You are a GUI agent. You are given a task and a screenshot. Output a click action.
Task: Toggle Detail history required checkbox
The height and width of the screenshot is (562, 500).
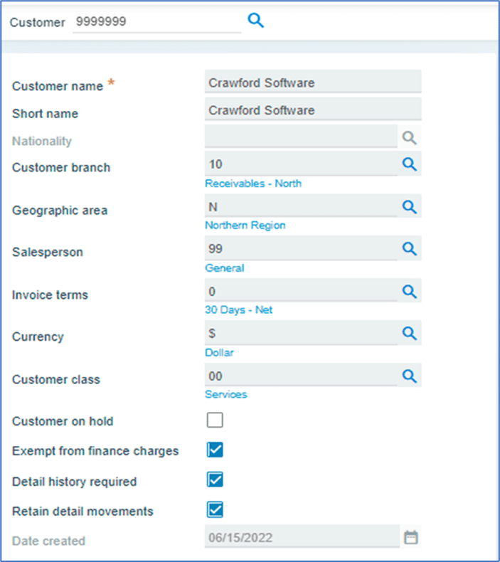tap(215, 479)
